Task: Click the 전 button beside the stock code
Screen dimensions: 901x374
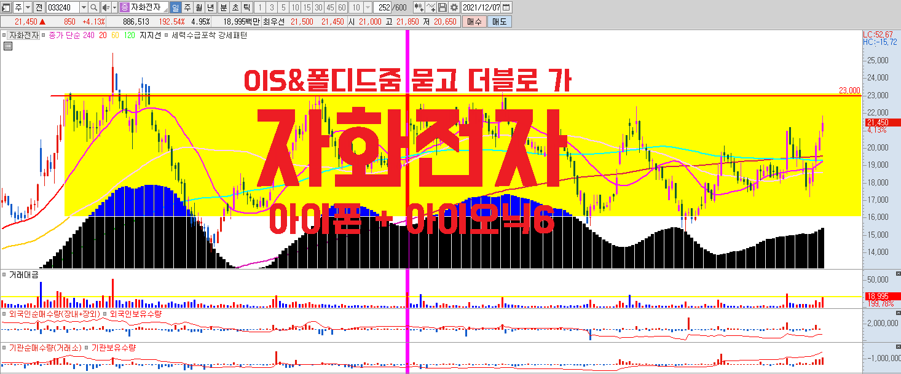Action: [x=39, y=7]
